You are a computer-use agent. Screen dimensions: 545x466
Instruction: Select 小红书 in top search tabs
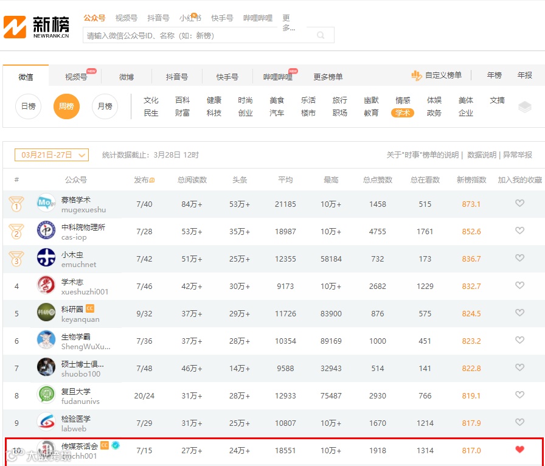click(190, 18)
